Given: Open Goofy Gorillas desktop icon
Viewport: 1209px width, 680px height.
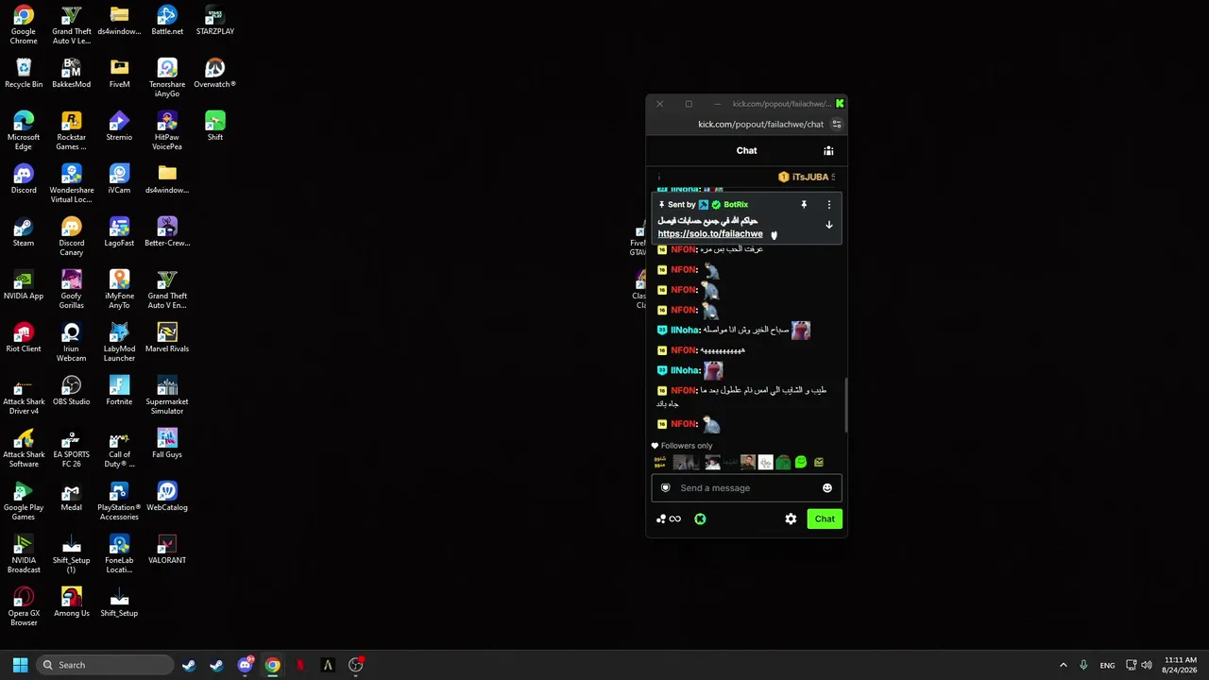Looking at the screenshot, I should click(x=72, y=290).
